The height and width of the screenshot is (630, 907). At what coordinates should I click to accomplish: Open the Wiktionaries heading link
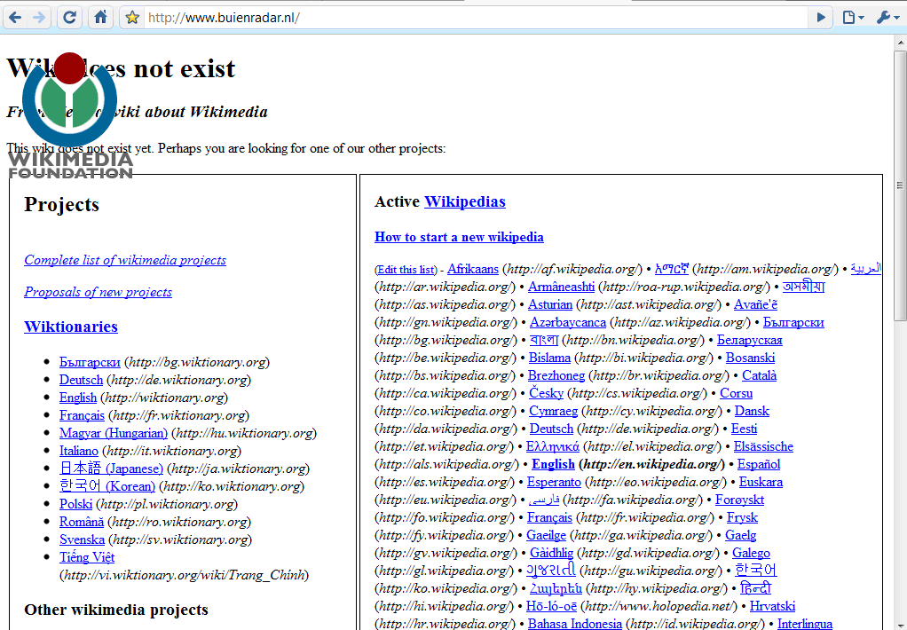tap(71, 327)
